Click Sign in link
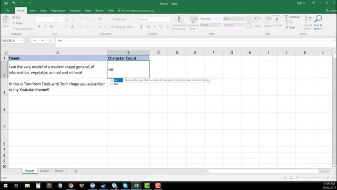This screenshot has width=337, height=190. pos(301,3)
